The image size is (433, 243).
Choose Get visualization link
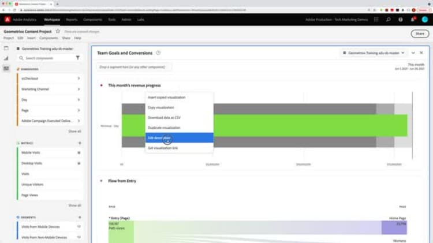pos(179,148)
